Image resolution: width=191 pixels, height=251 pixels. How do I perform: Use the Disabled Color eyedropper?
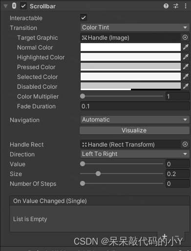pyautogui.click(x=186, y=86)
